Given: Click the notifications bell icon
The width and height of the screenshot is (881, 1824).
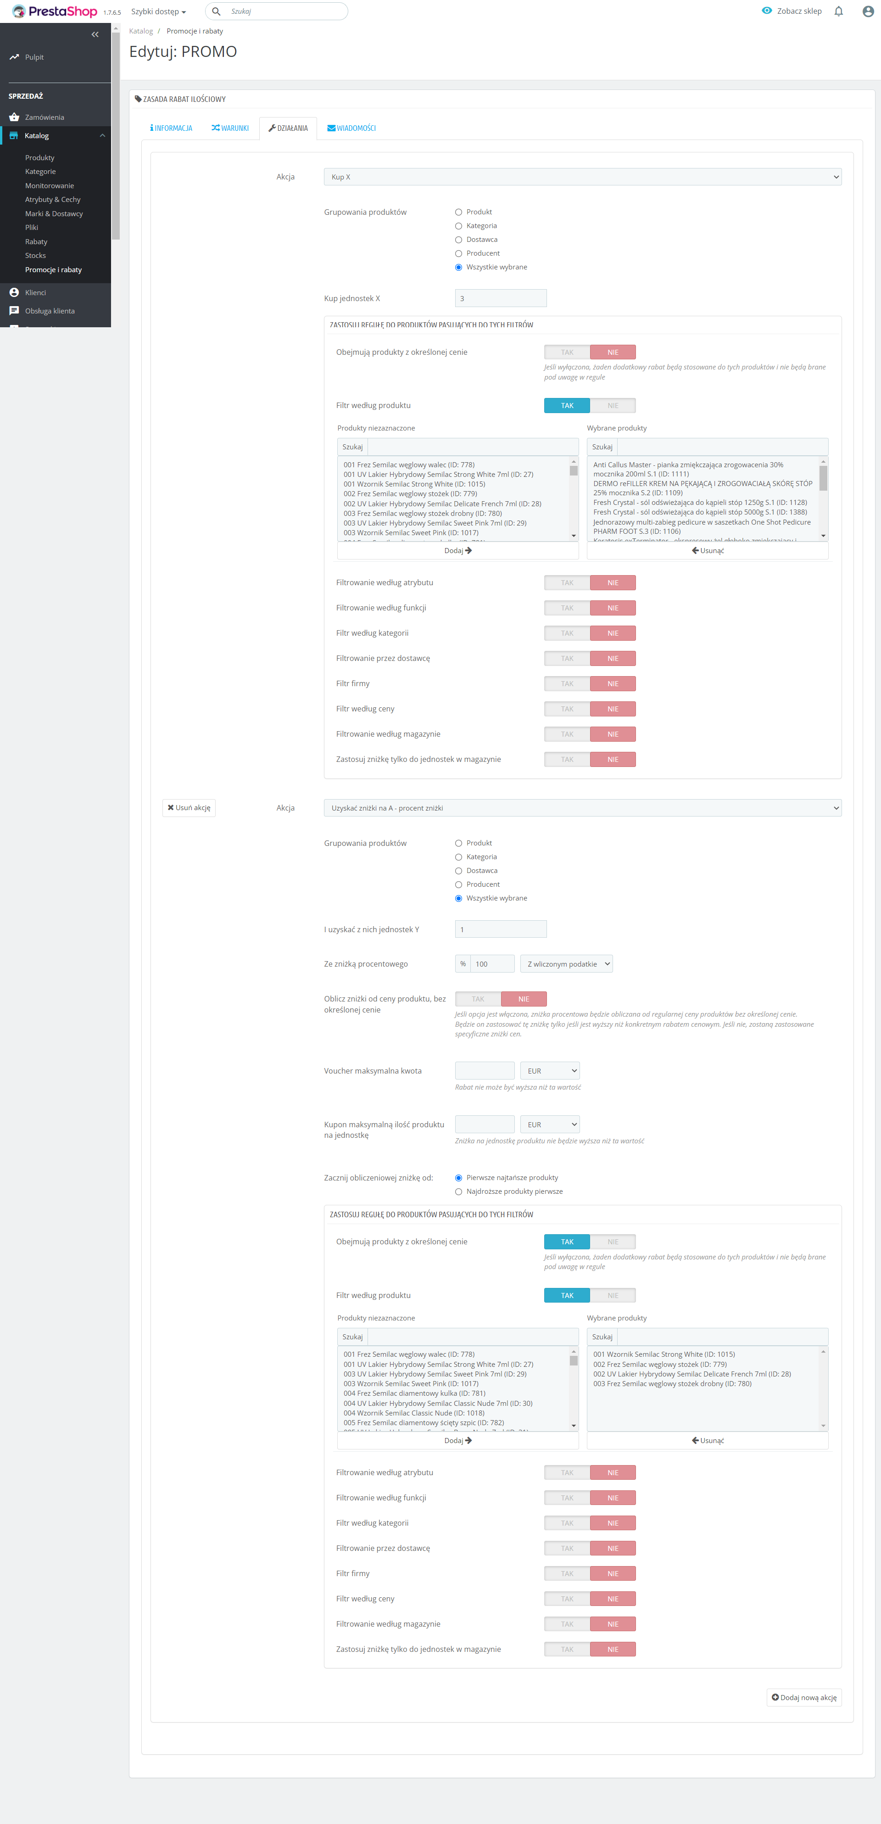Looking at the screenshot, I should click(x=838, y=11).
